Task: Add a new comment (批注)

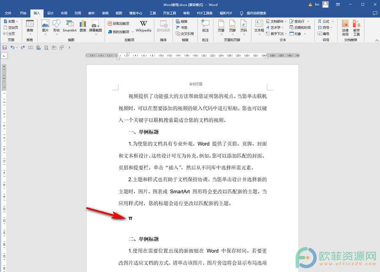Action: (205, 26)
